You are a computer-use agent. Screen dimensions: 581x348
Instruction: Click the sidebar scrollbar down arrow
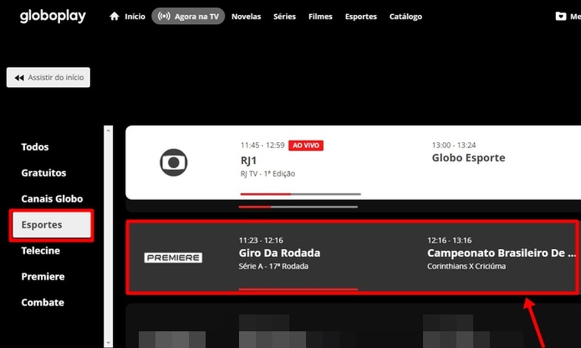click(x=107, y=343)
